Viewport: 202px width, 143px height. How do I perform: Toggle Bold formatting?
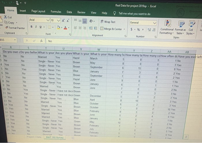31,27
